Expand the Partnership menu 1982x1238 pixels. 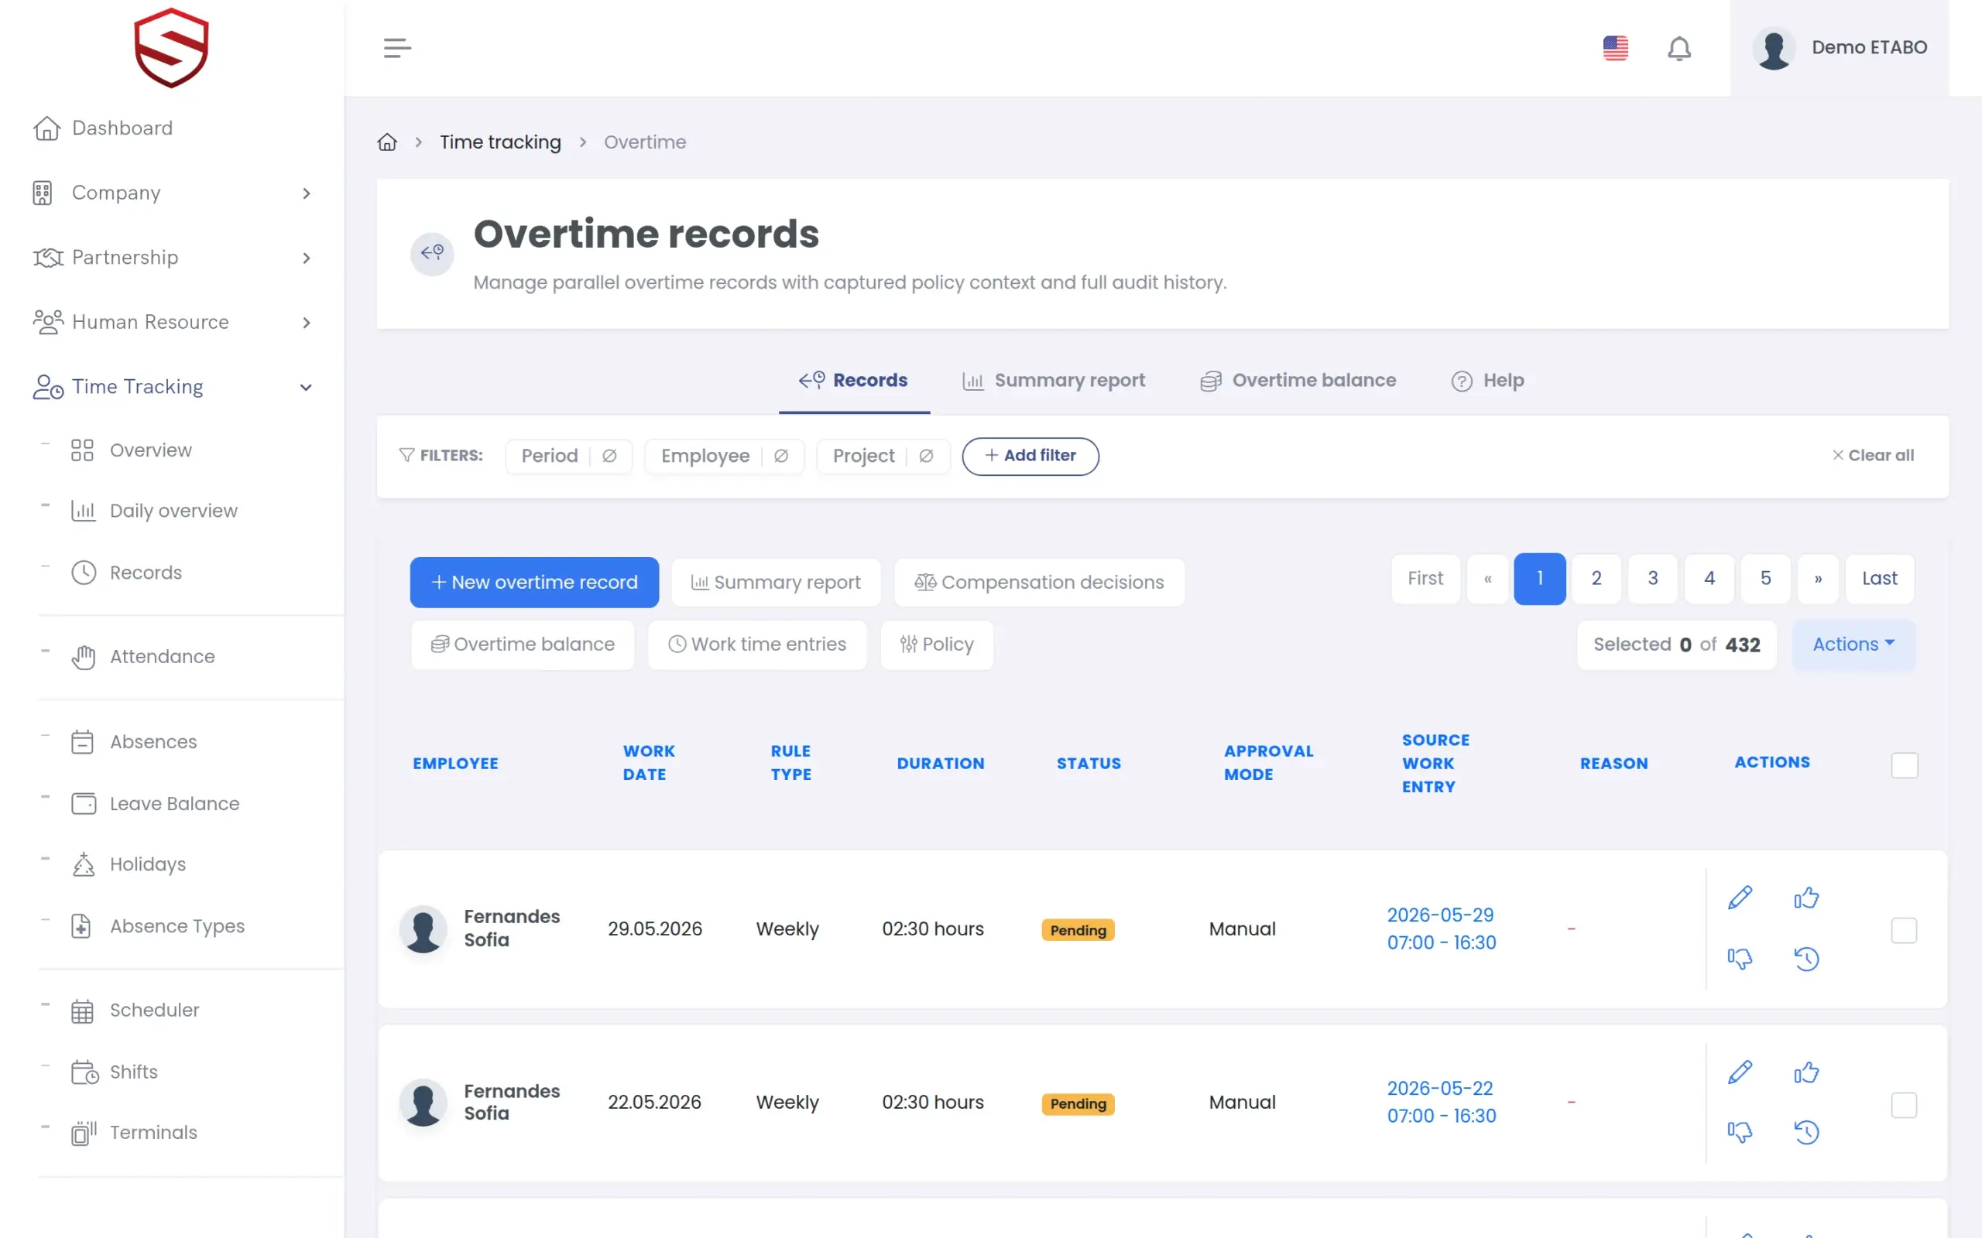pos(172,258)
